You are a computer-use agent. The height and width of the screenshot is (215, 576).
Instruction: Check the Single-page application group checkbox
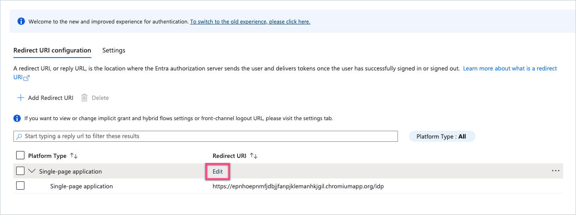click(20, 171)
